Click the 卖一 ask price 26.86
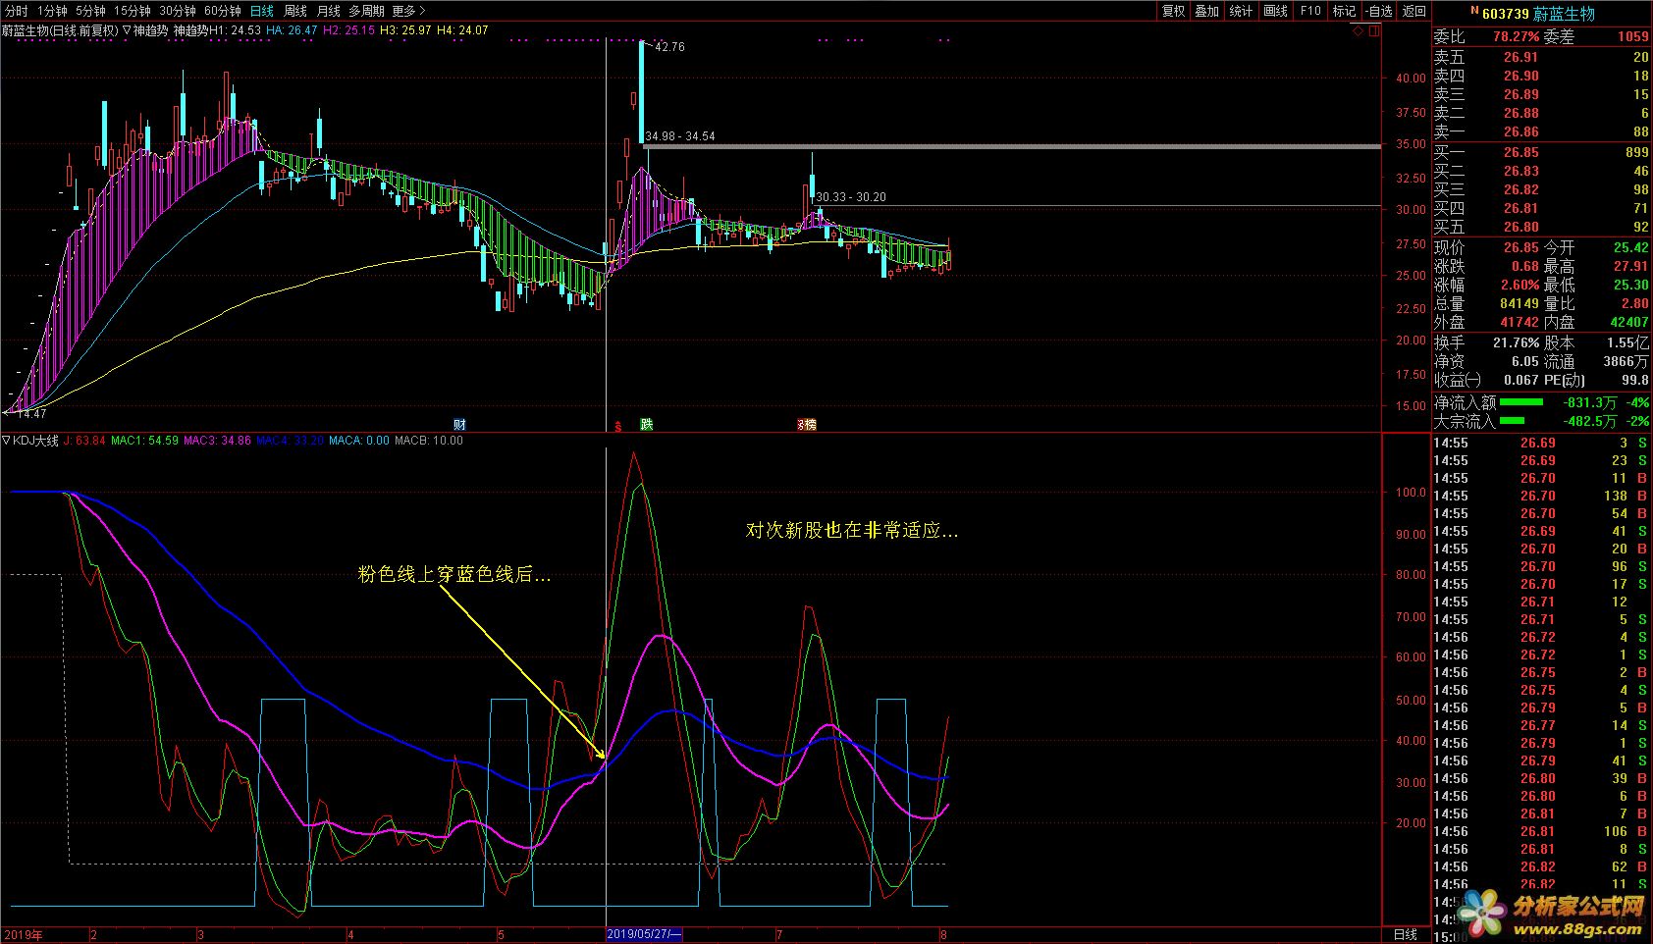Viewport: 1653px width, 944px height. [1520, 132]
